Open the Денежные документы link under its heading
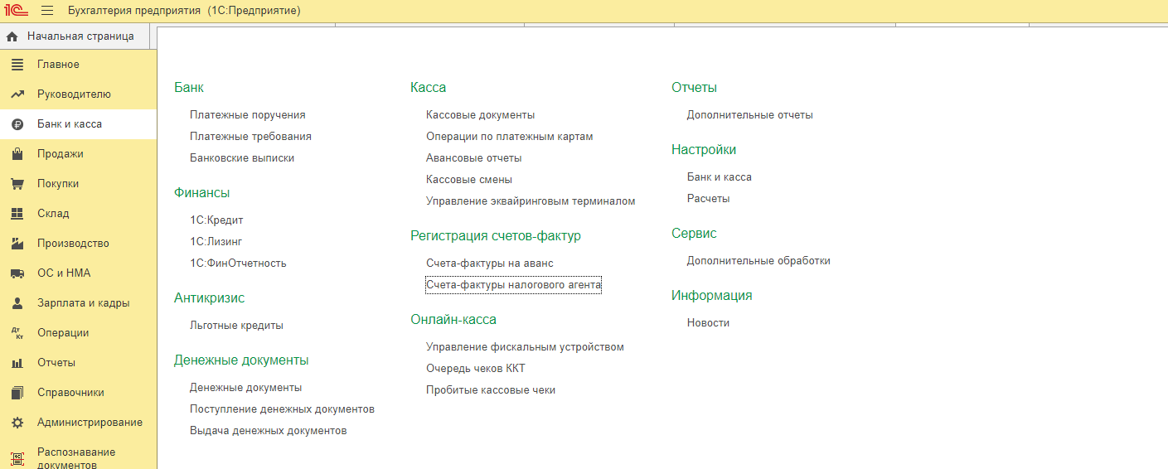Viewport: 1168px width, 469px height. 245,388
